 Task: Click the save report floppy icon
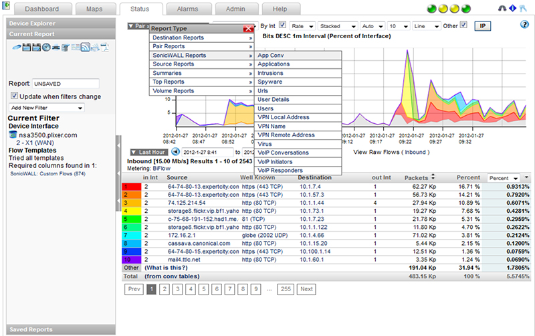coord(27,47)
